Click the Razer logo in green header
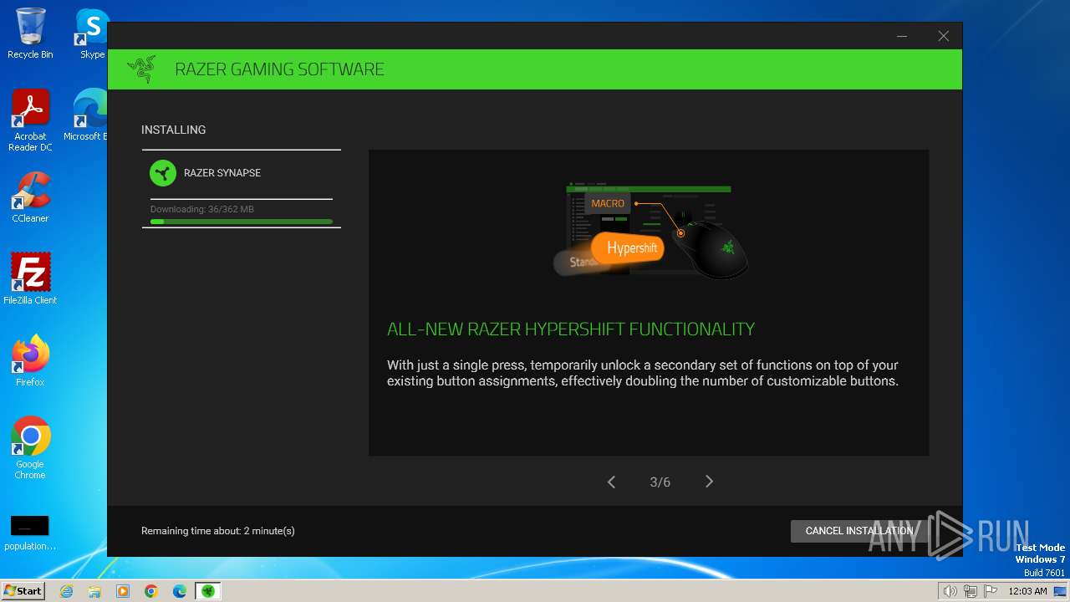 [141, 69]
